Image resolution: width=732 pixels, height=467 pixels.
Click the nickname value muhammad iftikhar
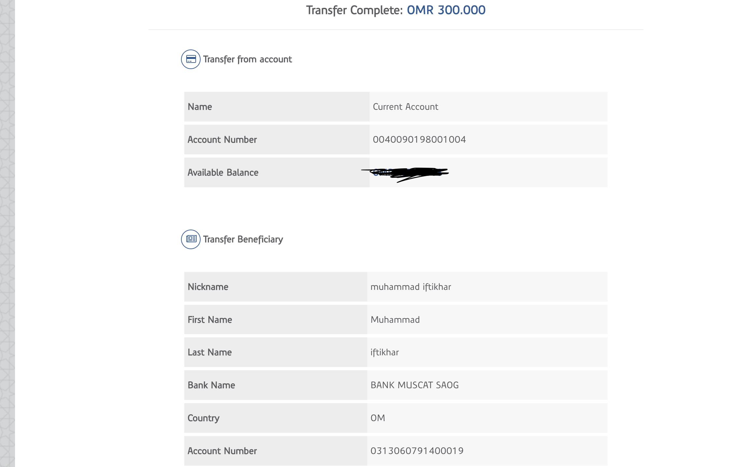tap(411, 287)
